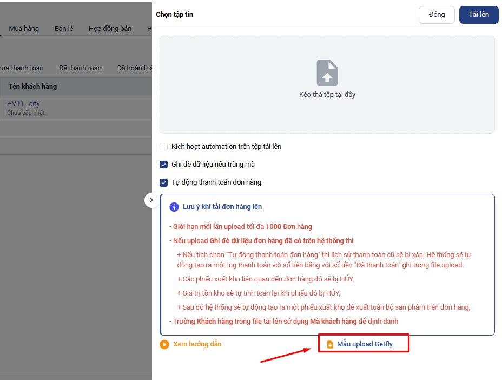Image resolution: width=502 pixels, height=380 pixels.
Task: Show the partially visible "Đã hoàn thà…" tab
Action: pyautogui.click(x=135, y=68)
